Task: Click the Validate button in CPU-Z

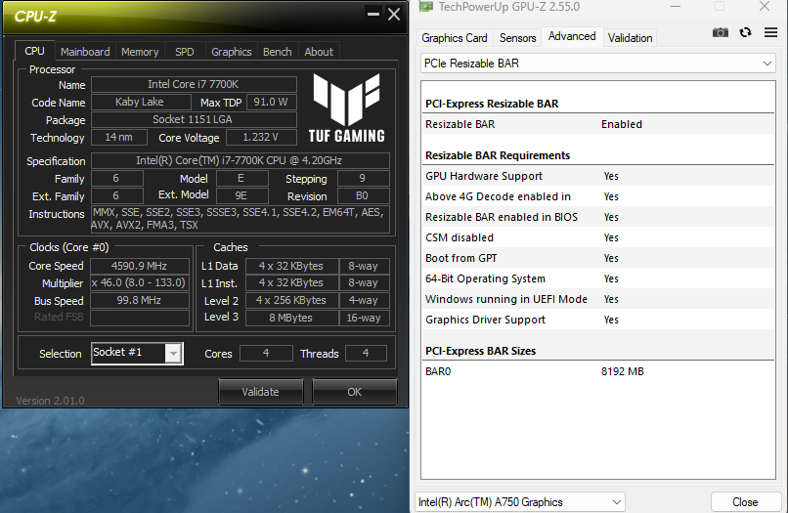Action: point(260,392)
